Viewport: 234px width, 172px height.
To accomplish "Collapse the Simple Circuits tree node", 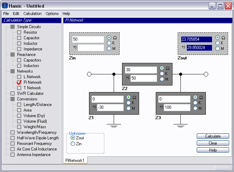I will (13, 27).
